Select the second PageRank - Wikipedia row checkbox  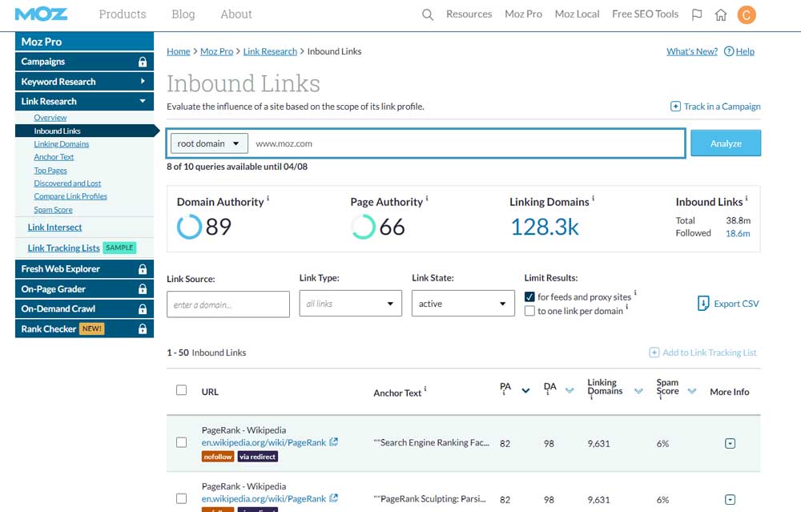click(181, 498)
